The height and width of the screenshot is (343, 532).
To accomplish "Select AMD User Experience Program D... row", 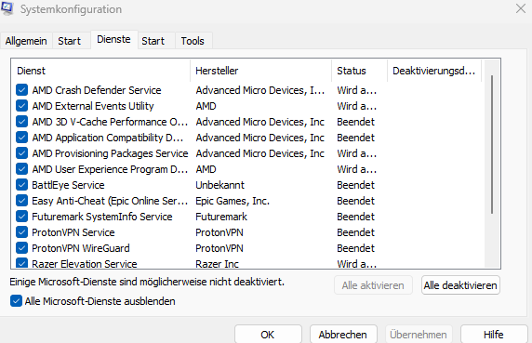I will coord(247,169).
